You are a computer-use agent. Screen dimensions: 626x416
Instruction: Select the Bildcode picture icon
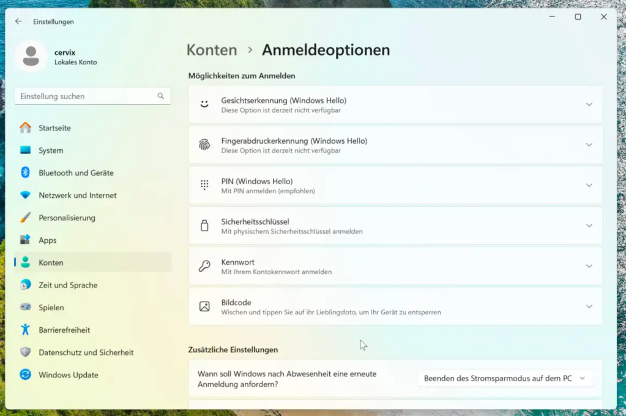(204, 306)
